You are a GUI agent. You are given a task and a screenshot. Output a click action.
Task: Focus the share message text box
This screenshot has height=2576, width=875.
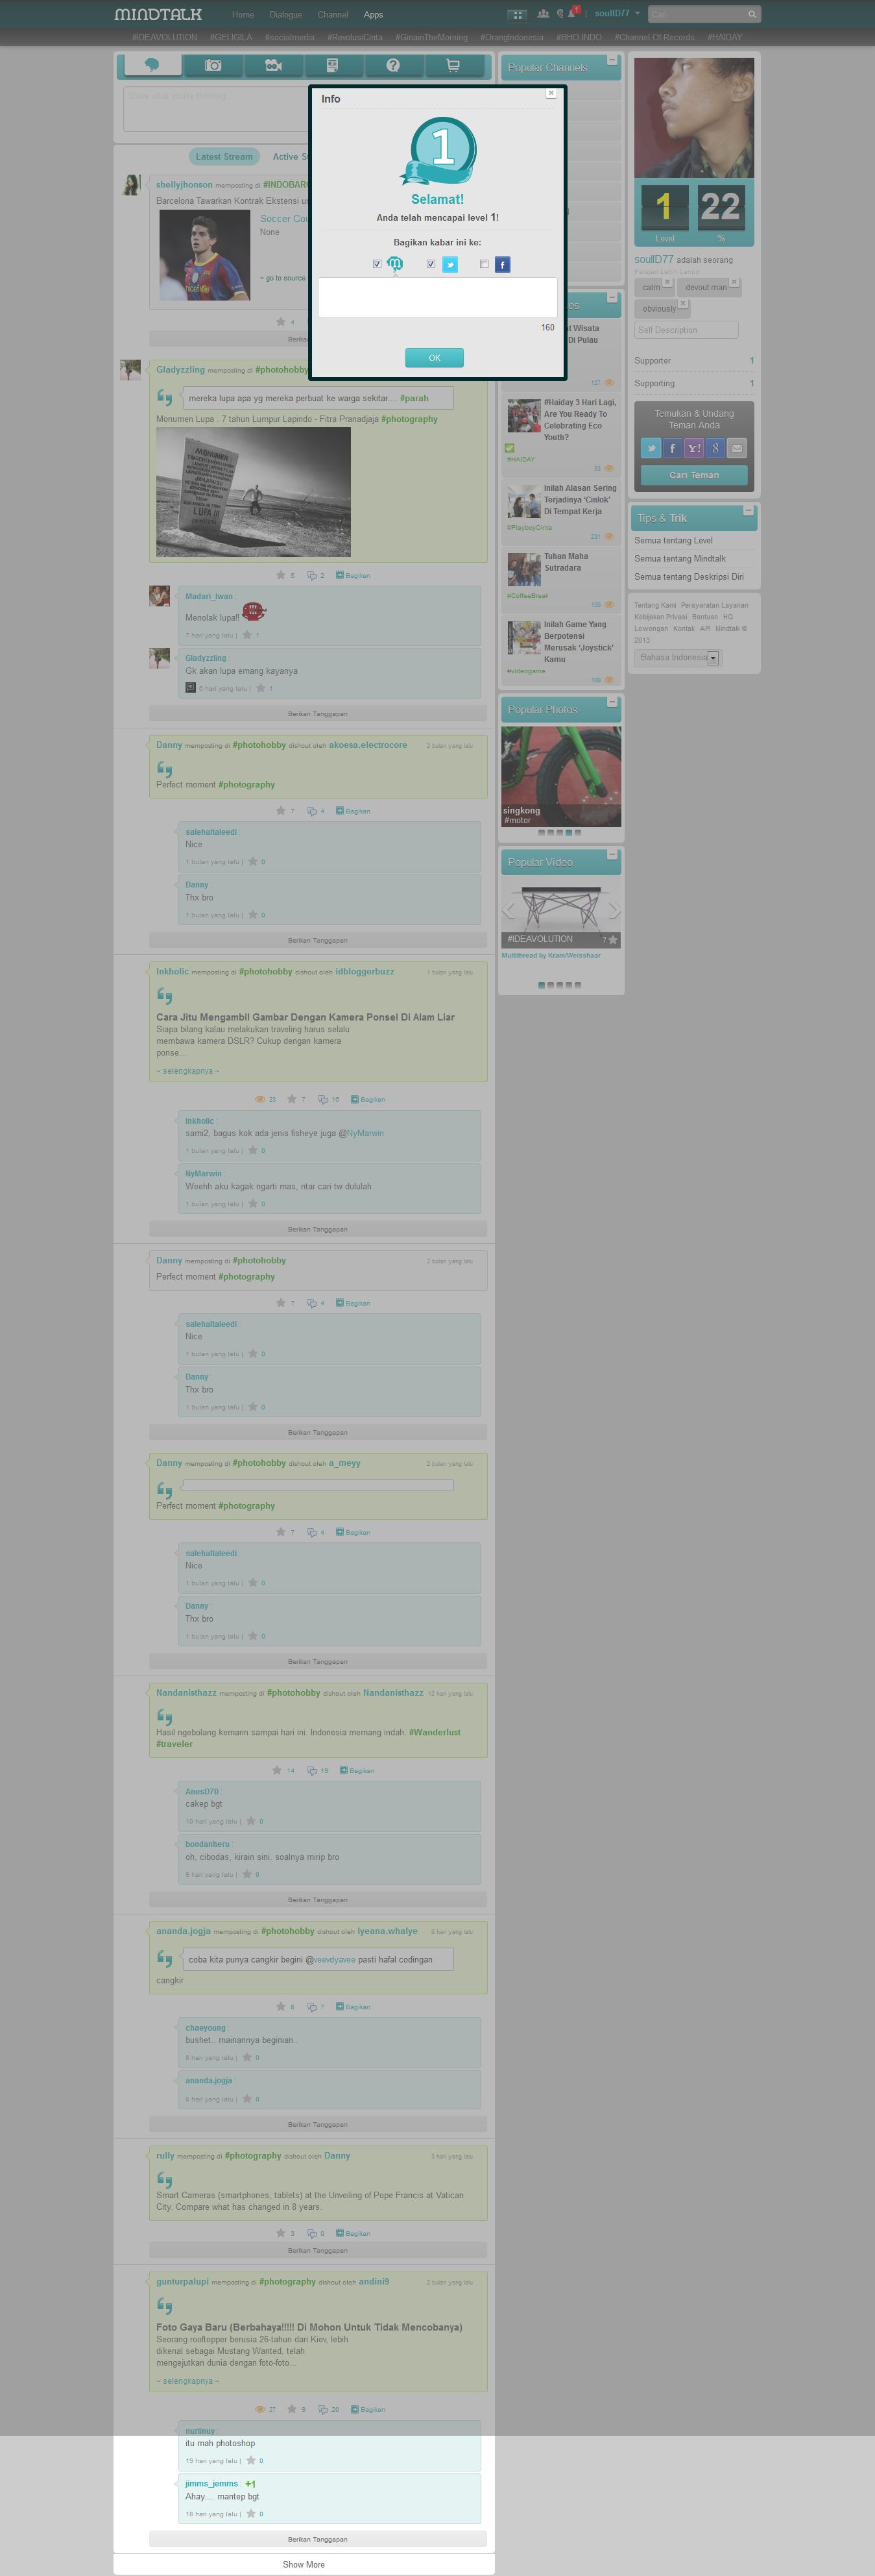(x=437, y=298)
